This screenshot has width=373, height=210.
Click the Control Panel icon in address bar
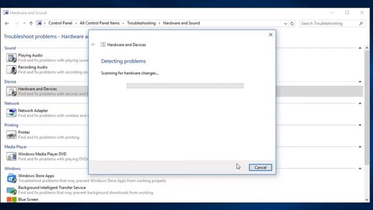click(x=39, y=23)
